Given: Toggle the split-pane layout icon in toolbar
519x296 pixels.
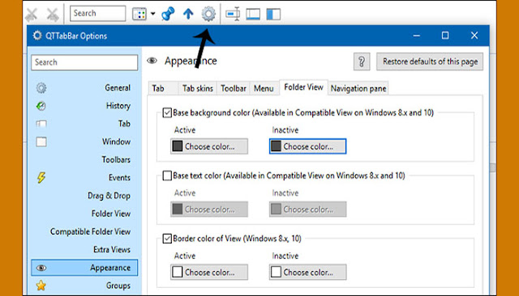Looking at the screenshot, I should pyautogui.click(x=273, y=14).
